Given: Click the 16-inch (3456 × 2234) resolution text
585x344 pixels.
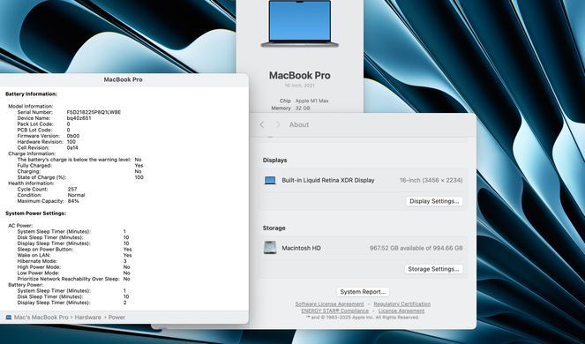Looking at the screenshot, I should click(431, 180).
